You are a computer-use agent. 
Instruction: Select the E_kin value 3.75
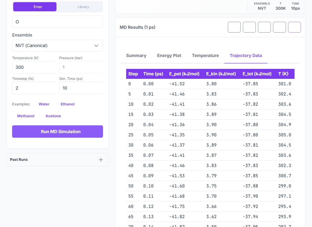(x=211, y=186)
